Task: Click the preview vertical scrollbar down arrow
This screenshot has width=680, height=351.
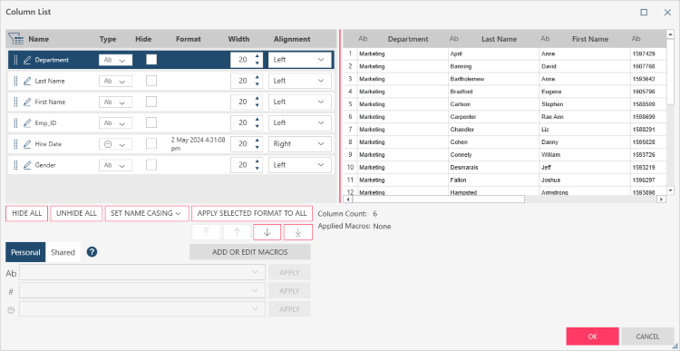Action: click(670, 190)
